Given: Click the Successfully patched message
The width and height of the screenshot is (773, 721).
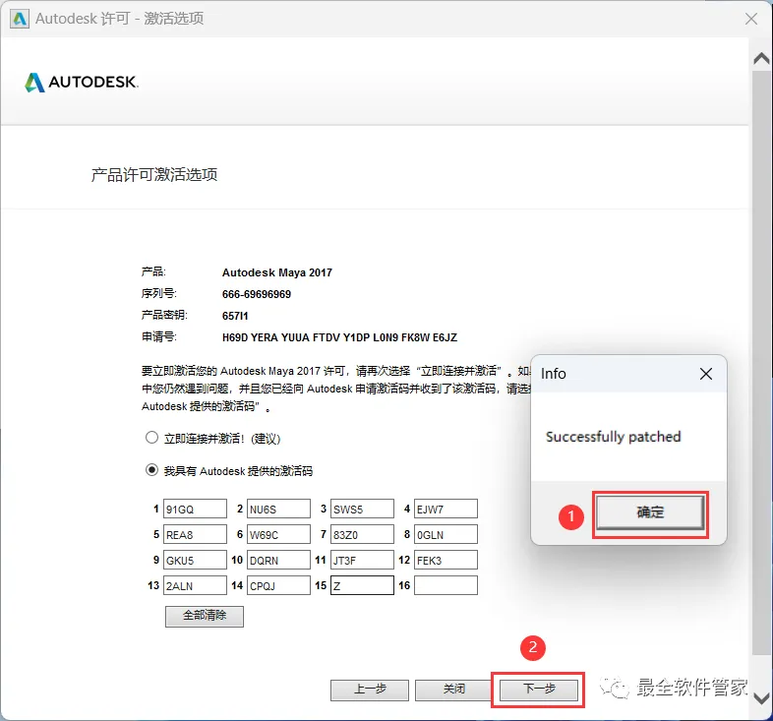Looking at the screenshot, I should pyautogui.click(x=614, y=437).
